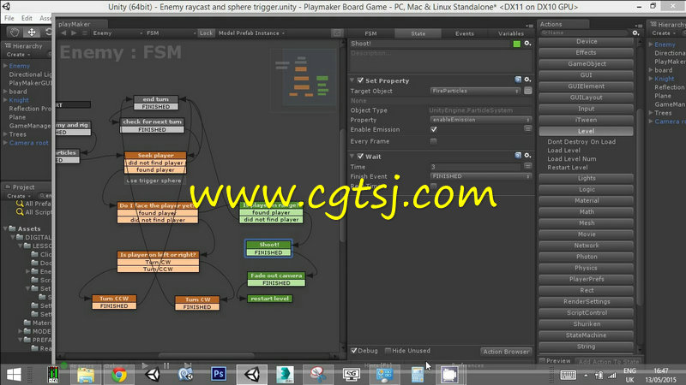Select the Restart Level action
Screen dimensions: 686x385
568,168
